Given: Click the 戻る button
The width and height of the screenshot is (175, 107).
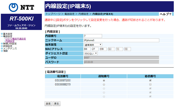Looking at the screenshot, I should pyautogui.click(x=57, y=103).
